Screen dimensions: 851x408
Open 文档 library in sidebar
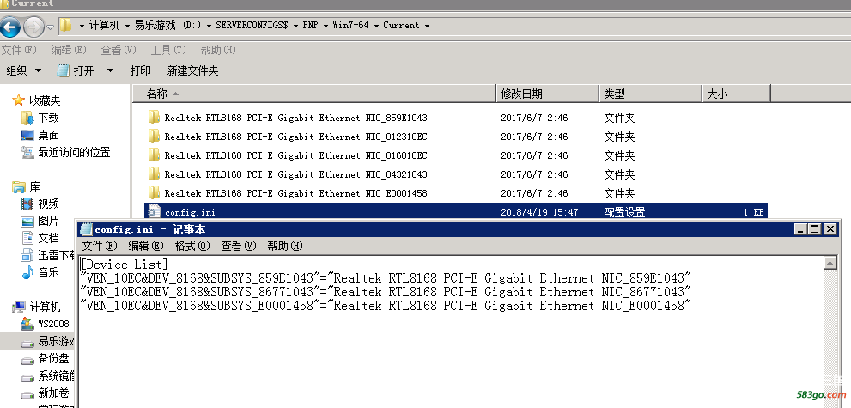pyautogui.click(x=48, y=238)
